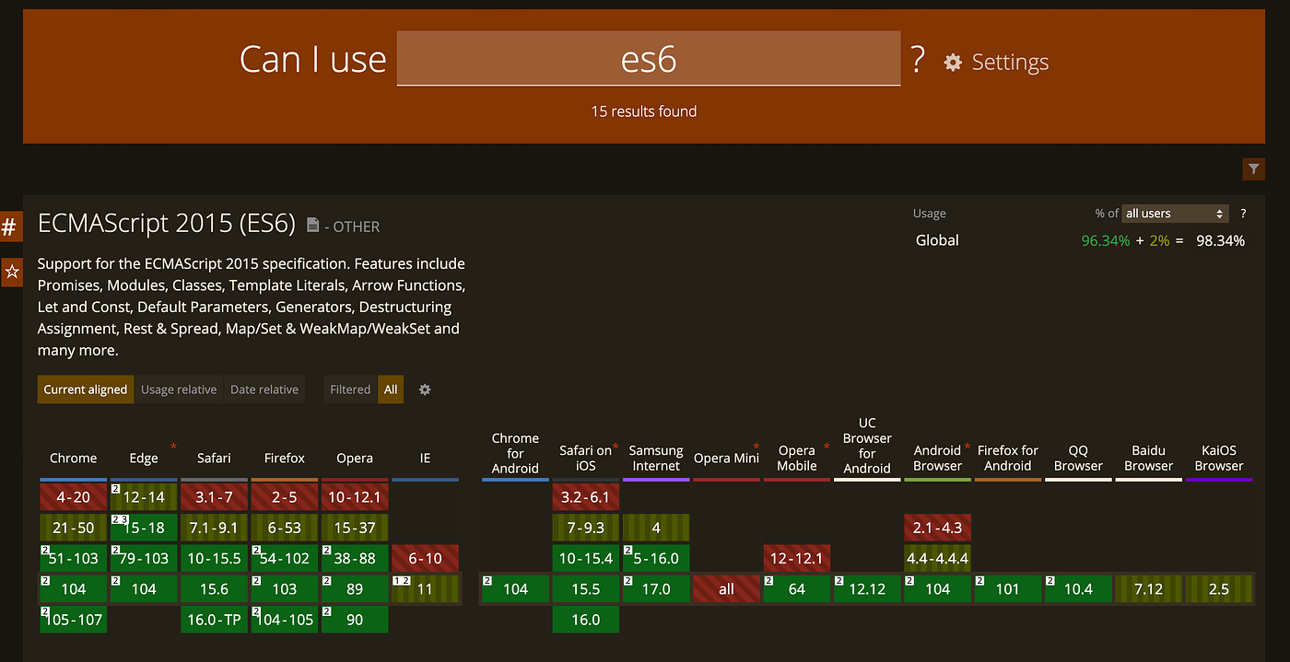Select Safari 3.1-7 support cell
1290x662 pixels.
tap(214, 497)
